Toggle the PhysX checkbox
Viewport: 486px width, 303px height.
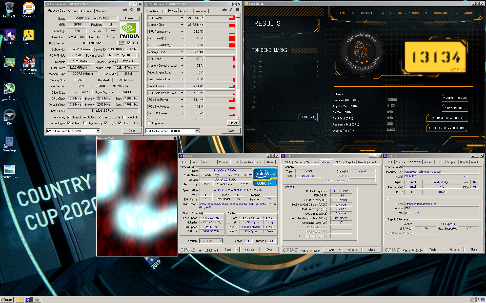click(106, 123)
